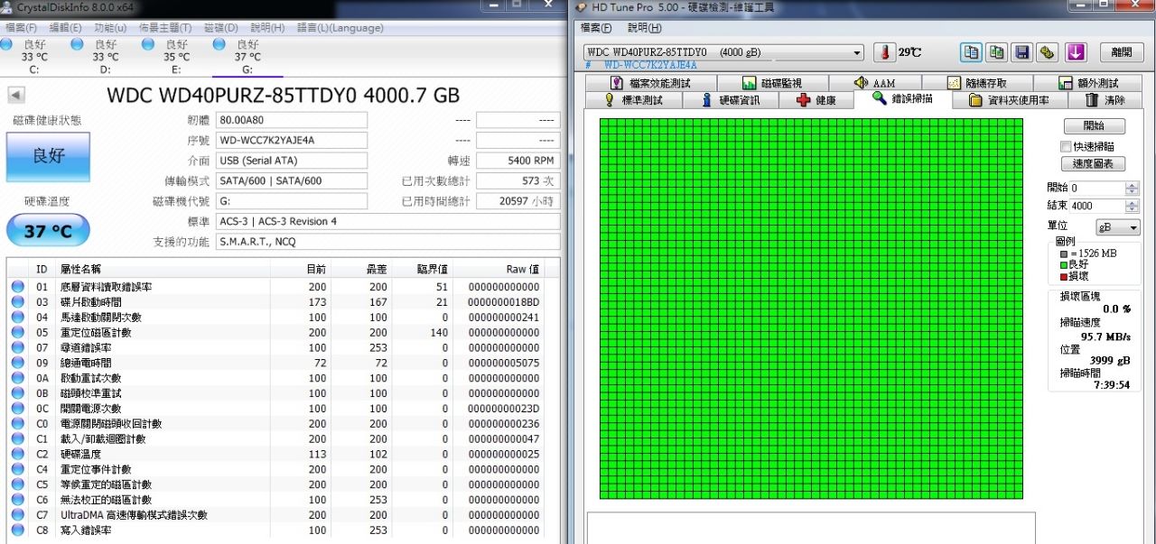Open 佈景主題(T) menu in CrystalDiskInfo
Viewport: 1156px width, 544px height.
click(x=165, y=28)
